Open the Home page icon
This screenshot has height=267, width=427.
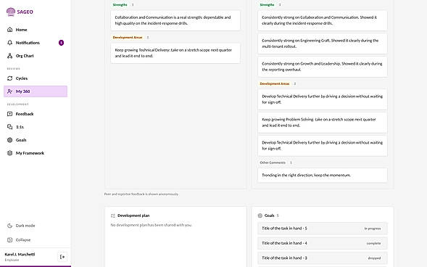pos(10,30)
